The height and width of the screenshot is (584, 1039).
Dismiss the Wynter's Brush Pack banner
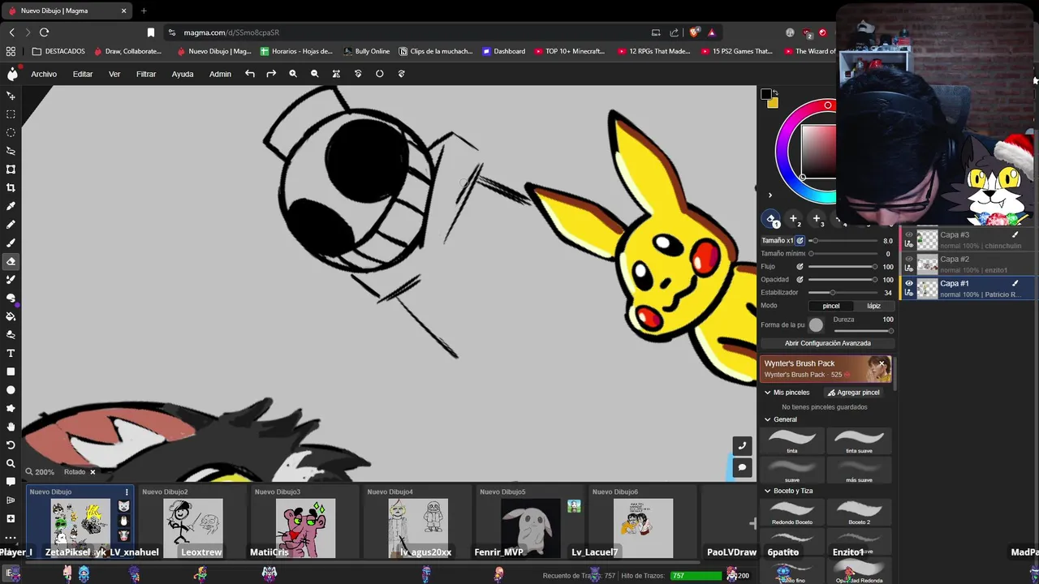882,364
